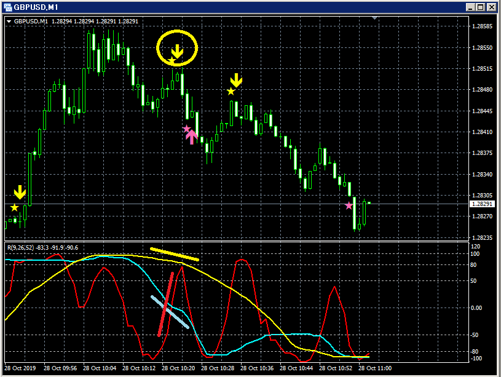Select the yellow down arrow above 1.28305

pos(20,192)
